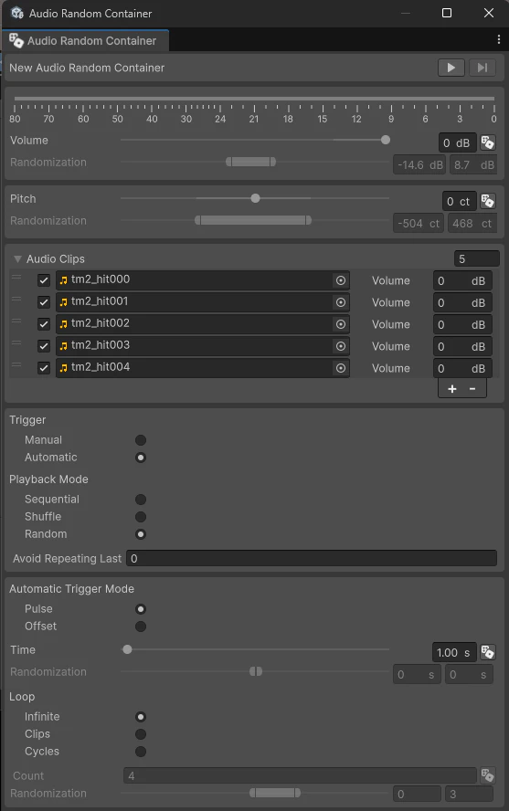509x811 pixels.
Task: Click the Audio Clips count field
Action: click(476, 258)
